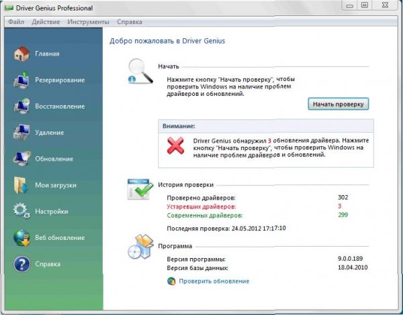Open the Инструменты menu
Viewport: 403px width, 315px height.
tap(89, 22)
